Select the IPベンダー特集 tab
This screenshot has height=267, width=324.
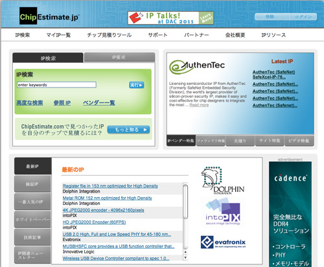click(x=181, y=141)
